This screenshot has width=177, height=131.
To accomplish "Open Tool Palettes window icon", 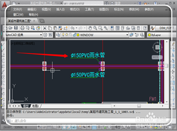I will coord(122,28).
